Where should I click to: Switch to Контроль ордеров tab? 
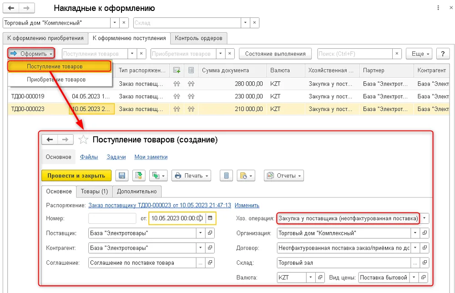point(198,38)
